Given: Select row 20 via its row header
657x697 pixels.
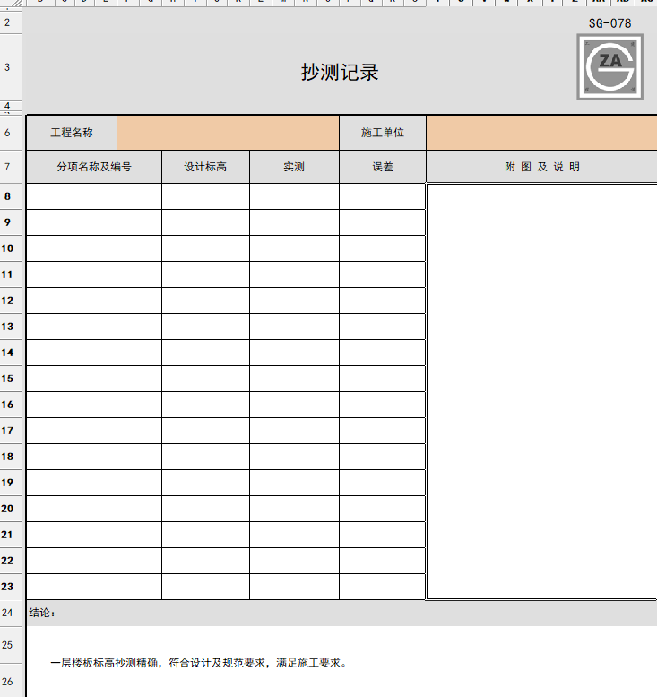Looking at the screenshot, I should point(11,509).
